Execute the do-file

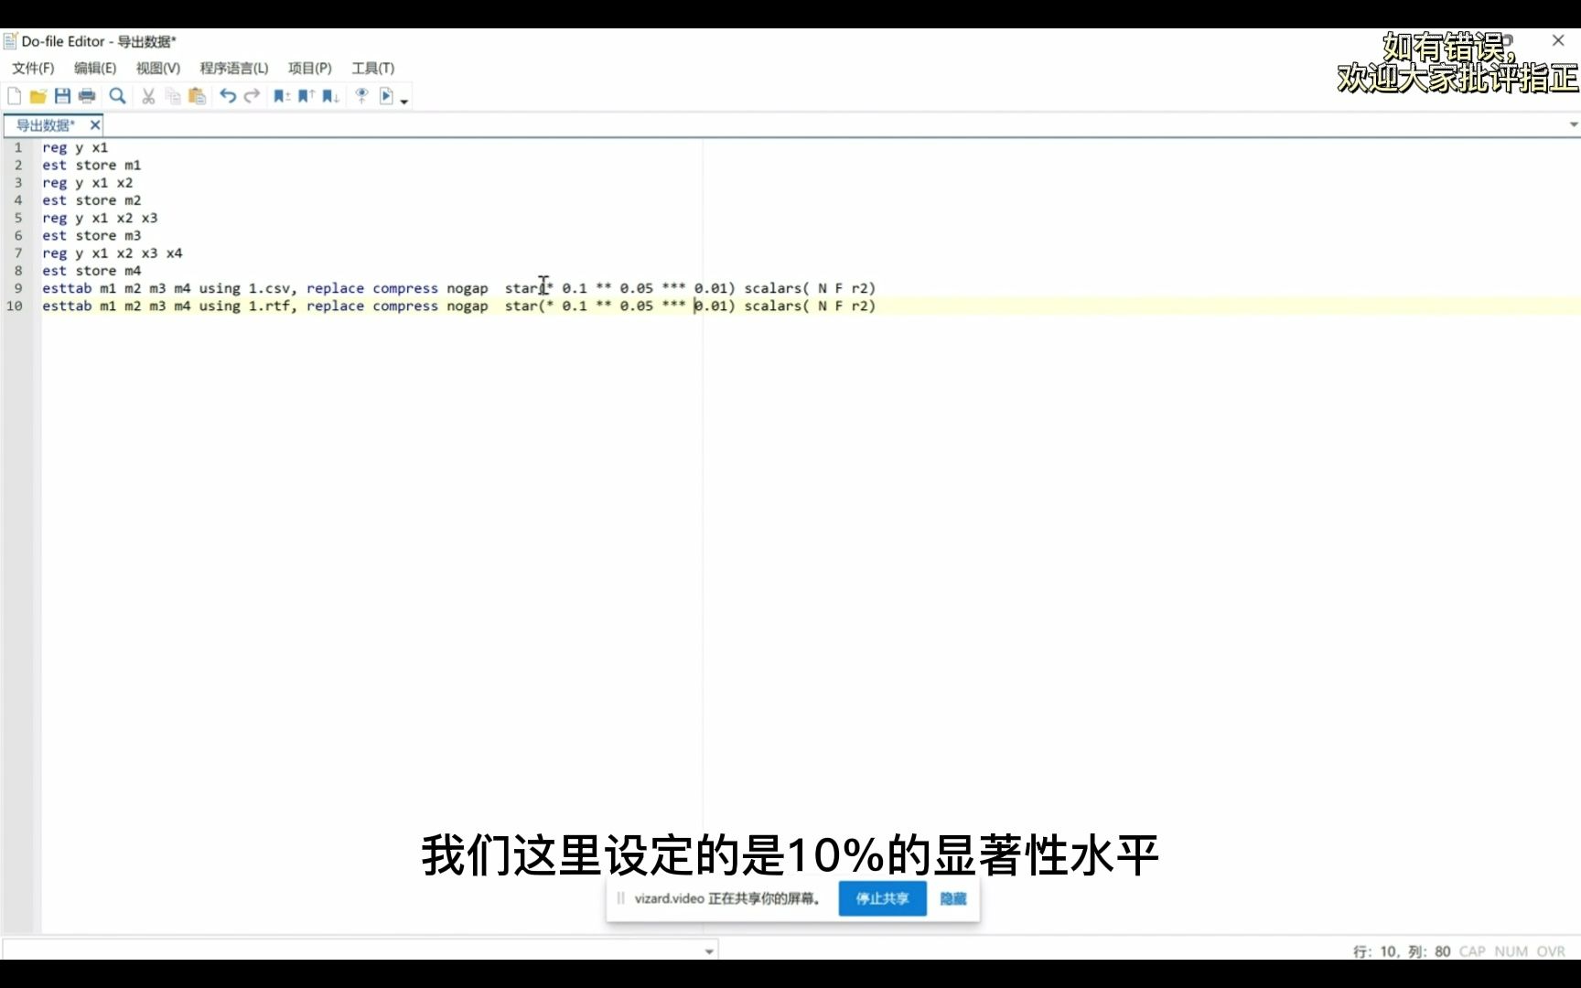[x=387, y=95]
